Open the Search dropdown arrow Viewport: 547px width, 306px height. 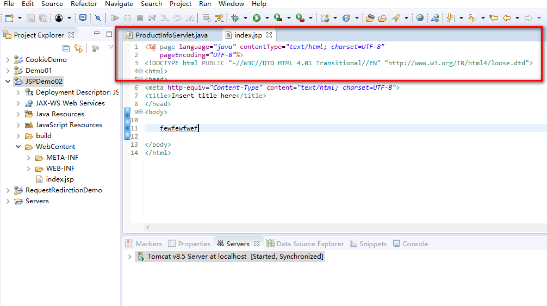pos(406,18)
